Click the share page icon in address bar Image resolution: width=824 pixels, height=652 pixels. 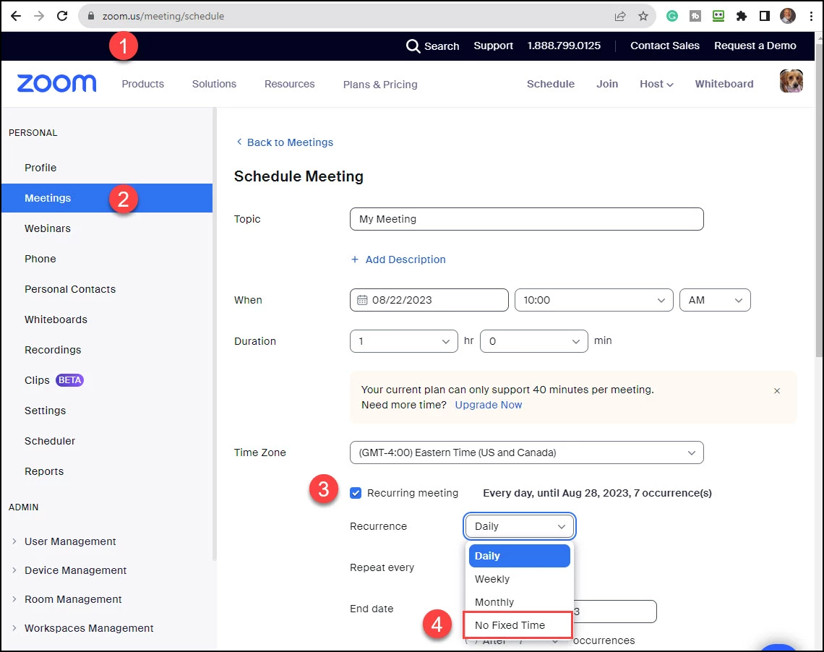[620, 17]
